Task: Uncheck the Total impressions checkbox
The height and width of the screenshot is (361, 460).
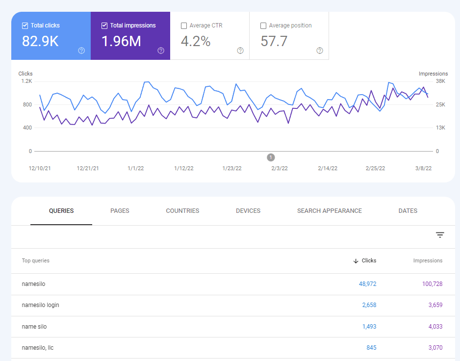Action: [x=104, y=25]
